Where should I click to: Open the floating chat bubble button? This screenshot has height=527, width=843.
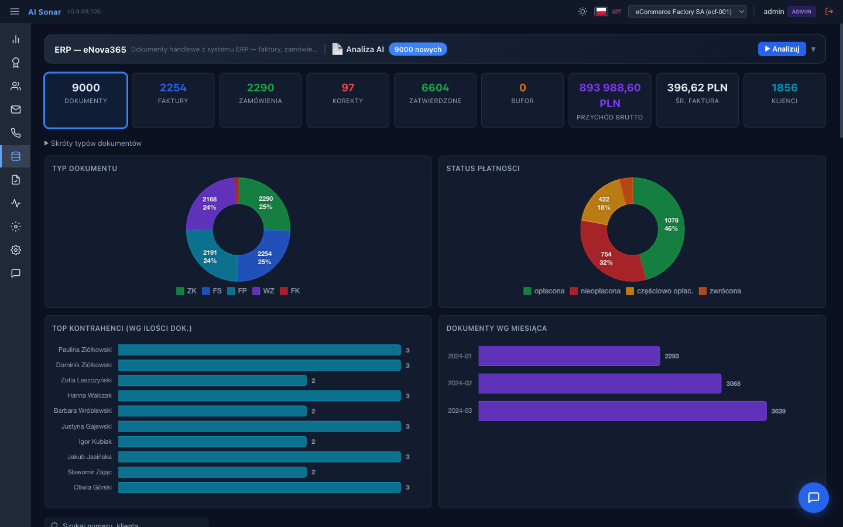point(813,498)
